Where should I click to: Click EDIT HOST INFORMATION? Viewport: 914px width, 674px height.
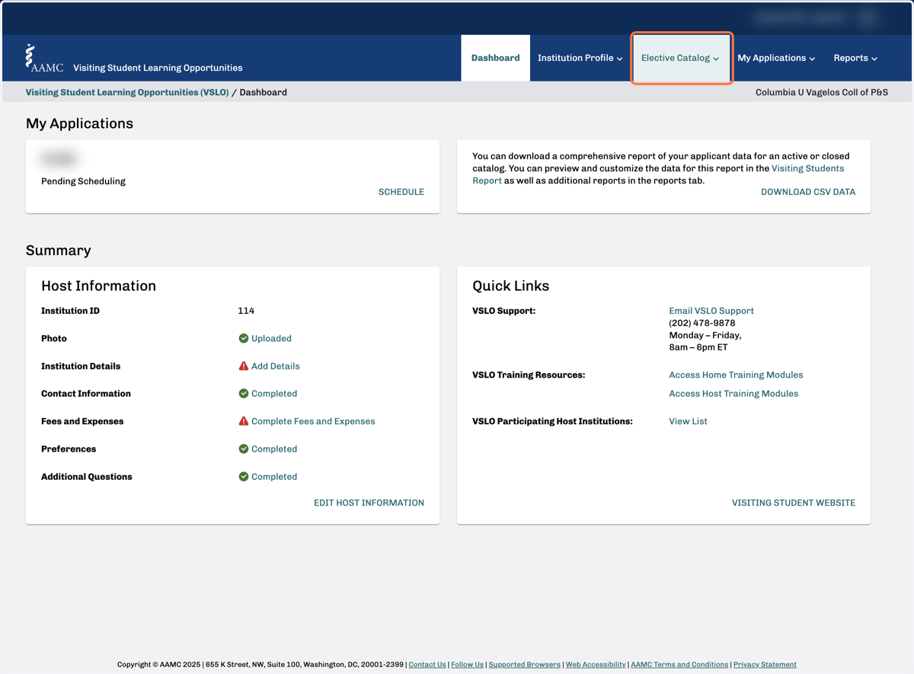[x=369, y=503]
